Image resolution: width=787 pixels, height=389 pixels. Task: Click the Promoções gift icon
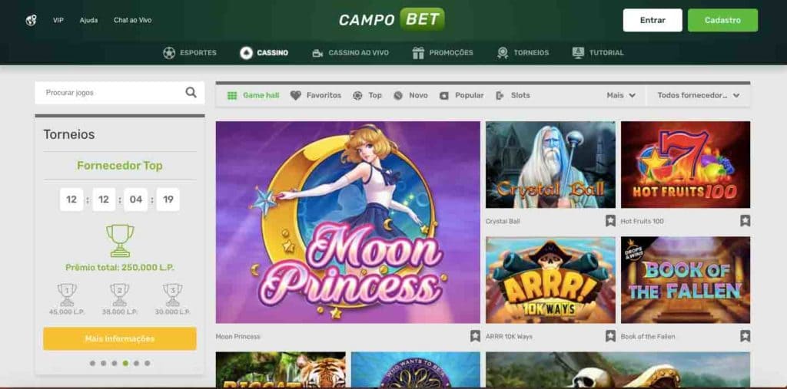(x=418, y=53)
